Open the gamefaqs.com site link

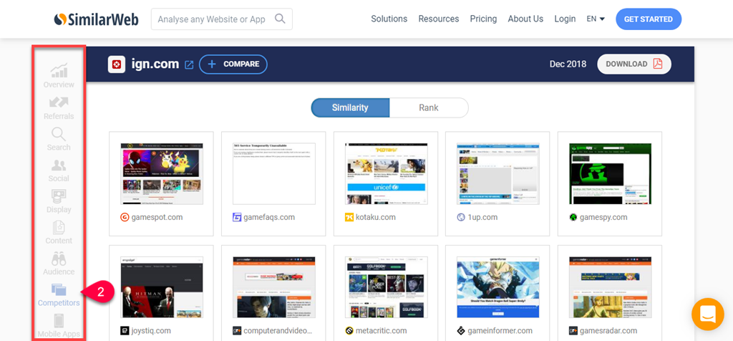pyautogui.click(x=269, y=218)
